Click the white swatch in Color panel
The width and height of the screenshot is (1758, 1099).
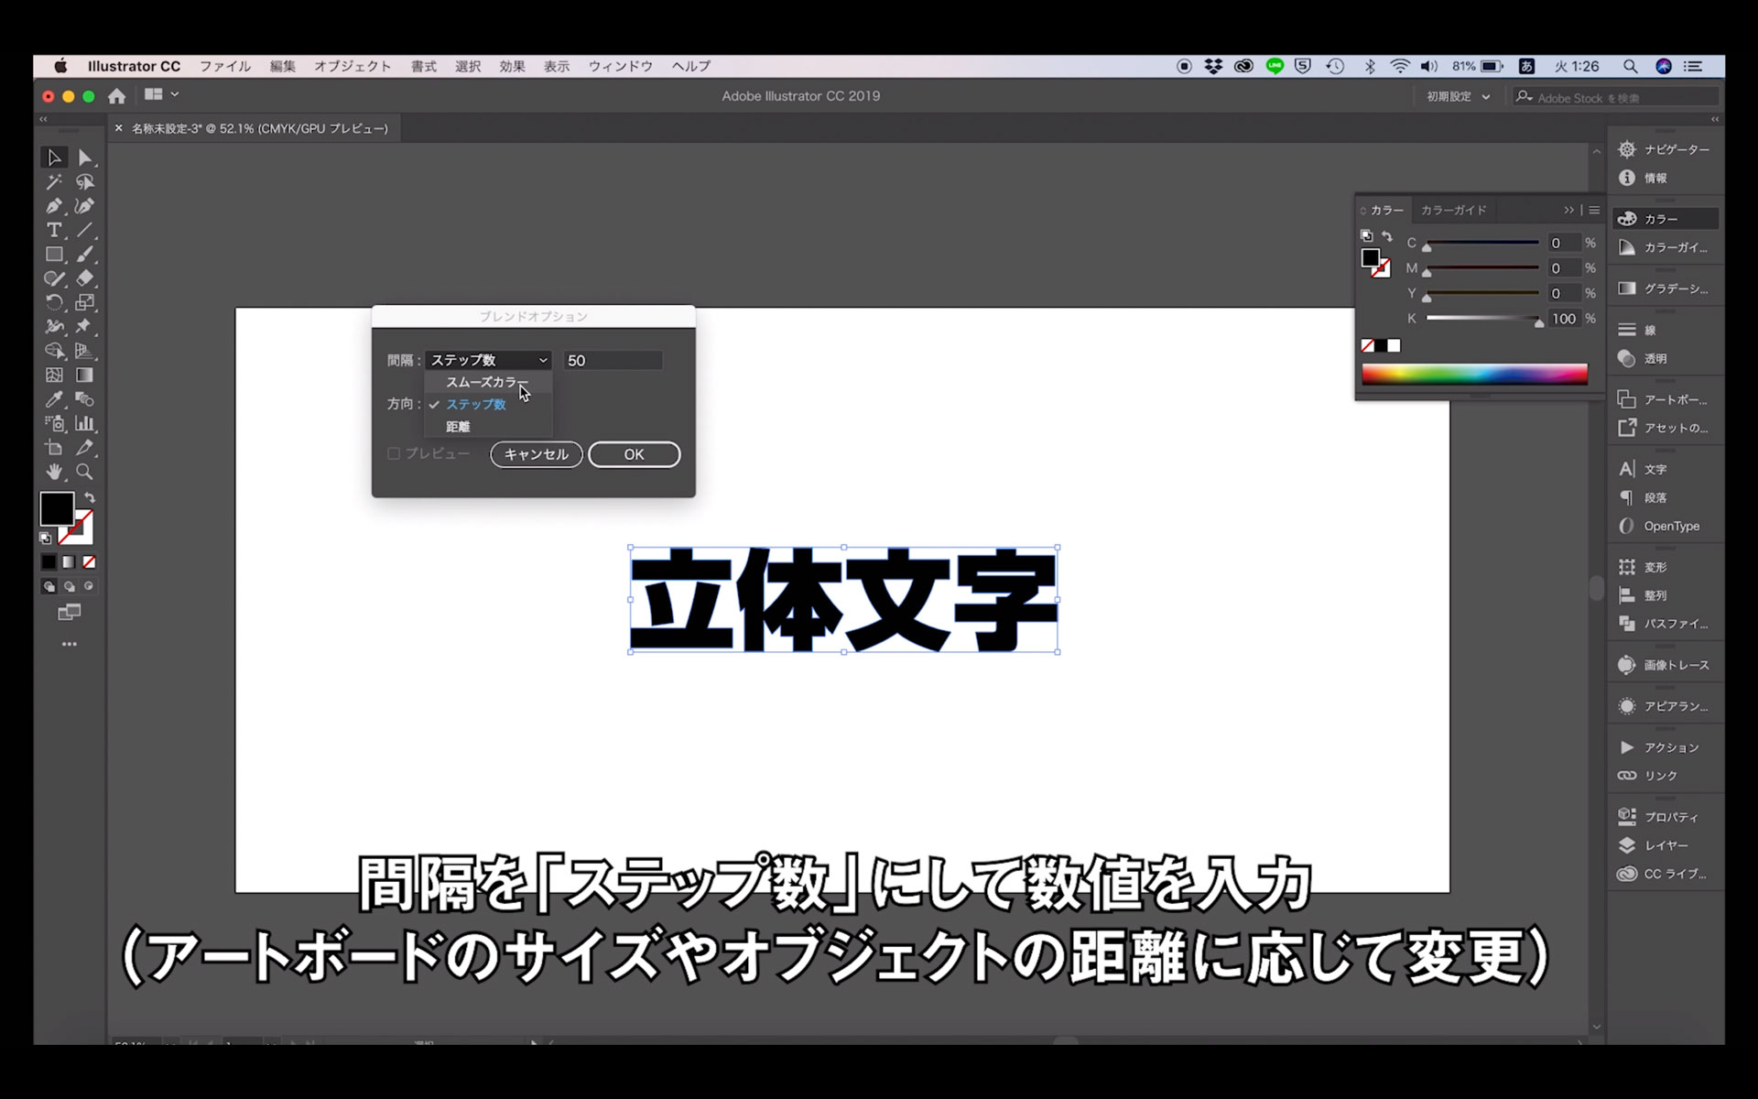(x=1394, y=345)
